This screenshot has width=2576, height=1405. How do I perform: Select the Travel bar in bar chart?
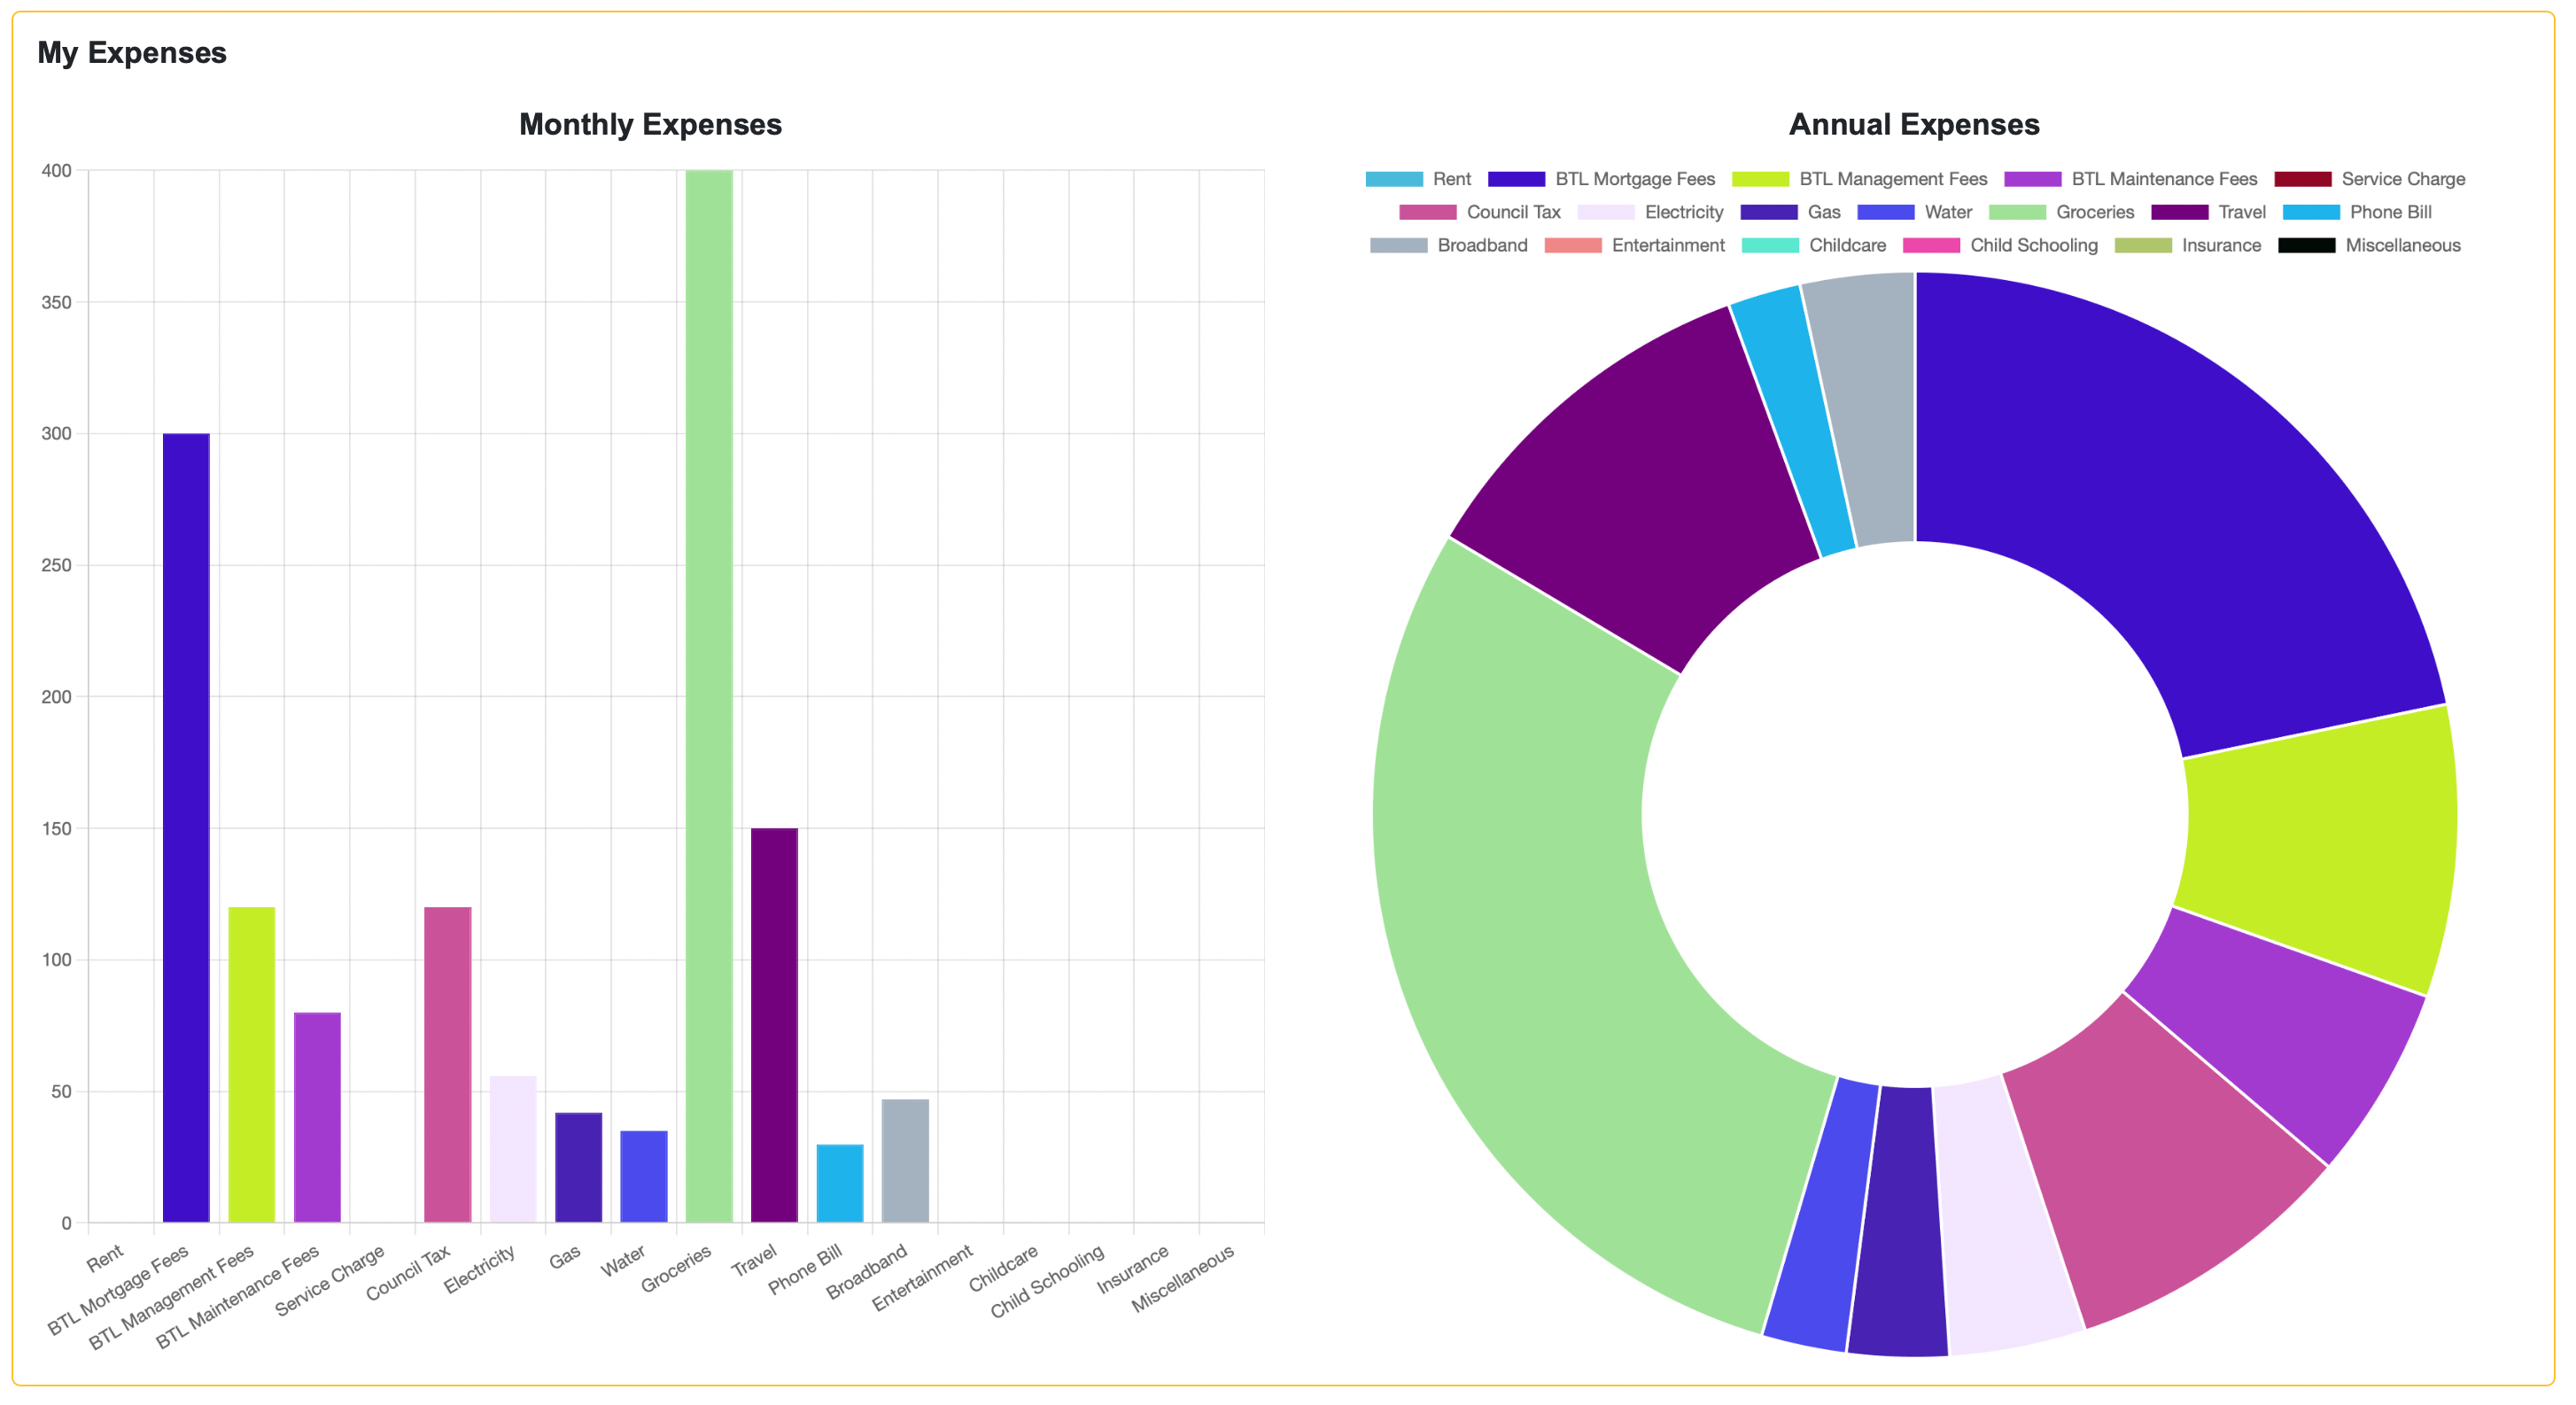[774, 1025]
